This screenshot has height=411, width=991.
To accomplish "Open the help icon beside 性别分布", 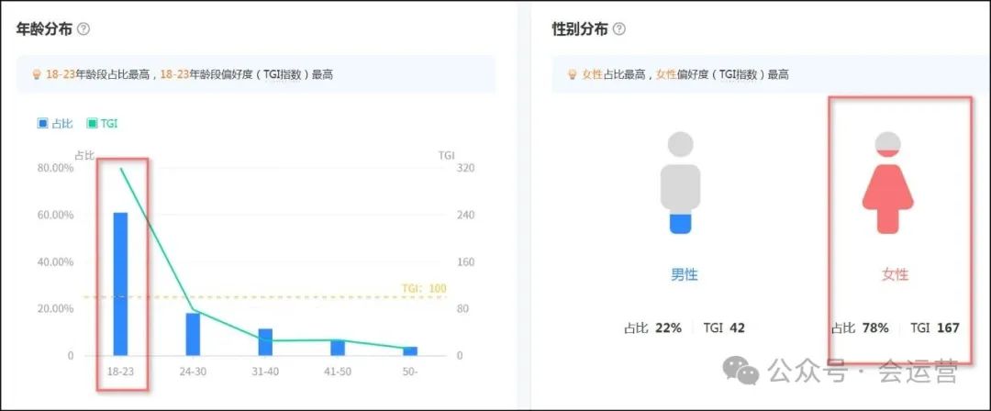I will point(619,29).
